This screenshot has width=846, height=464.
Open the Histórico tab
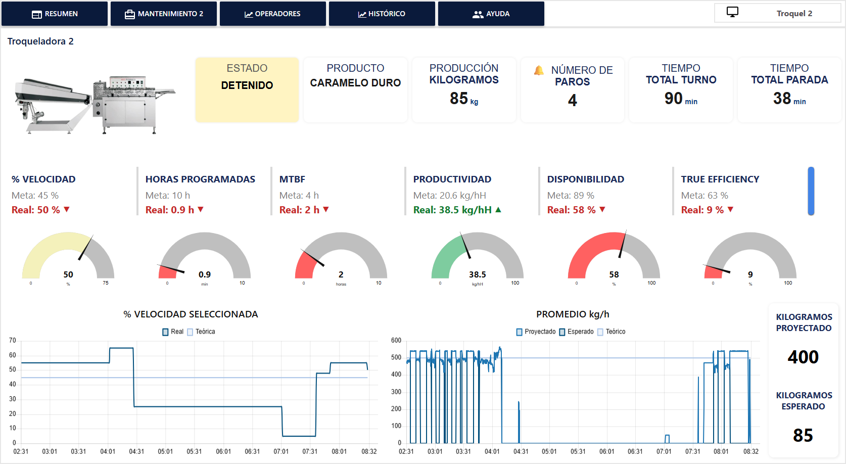(x=382, y=14)
